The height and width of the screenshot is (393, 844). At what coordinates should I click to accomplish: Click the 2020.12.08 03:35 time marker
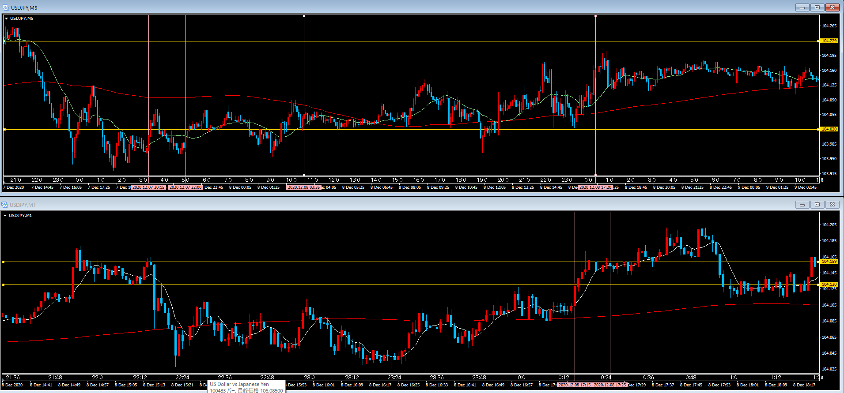[x=303, y=187]
